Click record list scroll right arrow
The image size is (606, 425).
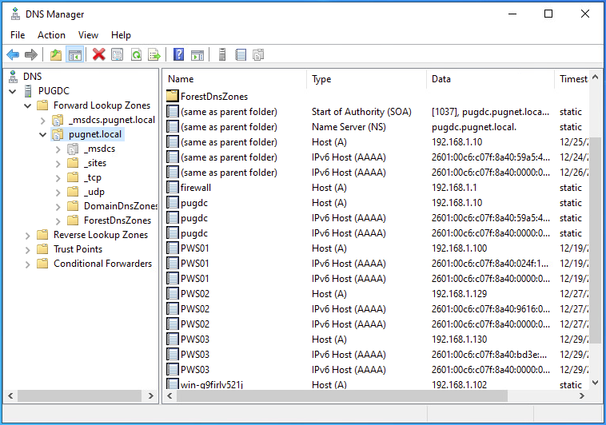[582, 395]
